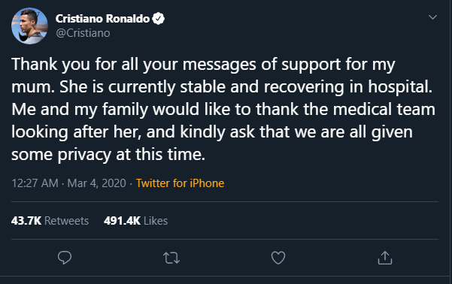Retweet this post using the arrows icon
The image size is (452, 284).
pos(171,258)
